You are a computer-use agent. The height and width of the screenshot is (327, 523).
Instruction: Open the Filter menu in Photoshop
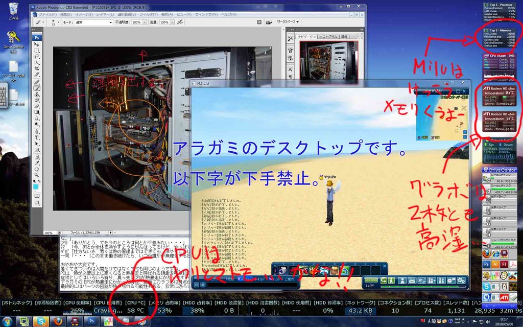(x=149, y=14)
